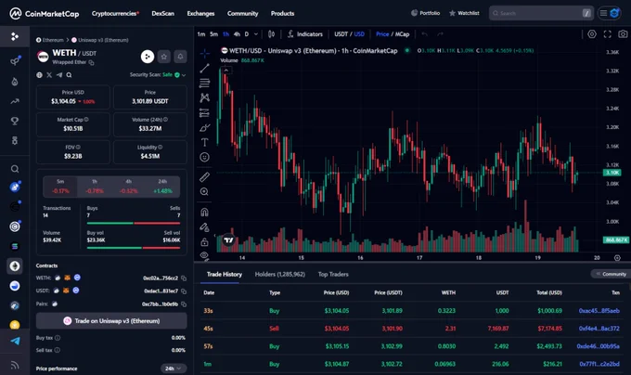Select the Fibonacci retracement tool
This screenshot has height=375, width=631.
click(204, 83)
